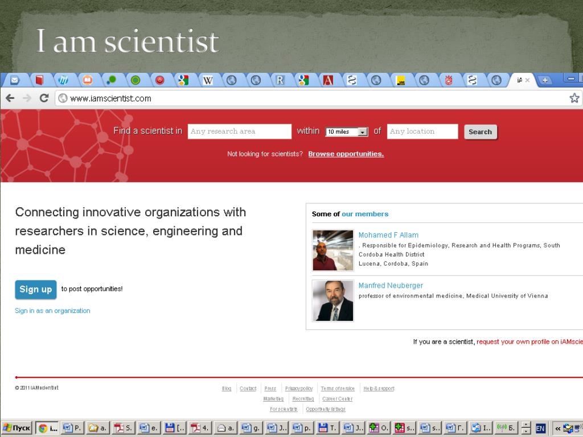The height and width of the screenshot is (437, 583).
Task: Open the '10 miles' distance dropdown
Action: [x=347, y=131]
